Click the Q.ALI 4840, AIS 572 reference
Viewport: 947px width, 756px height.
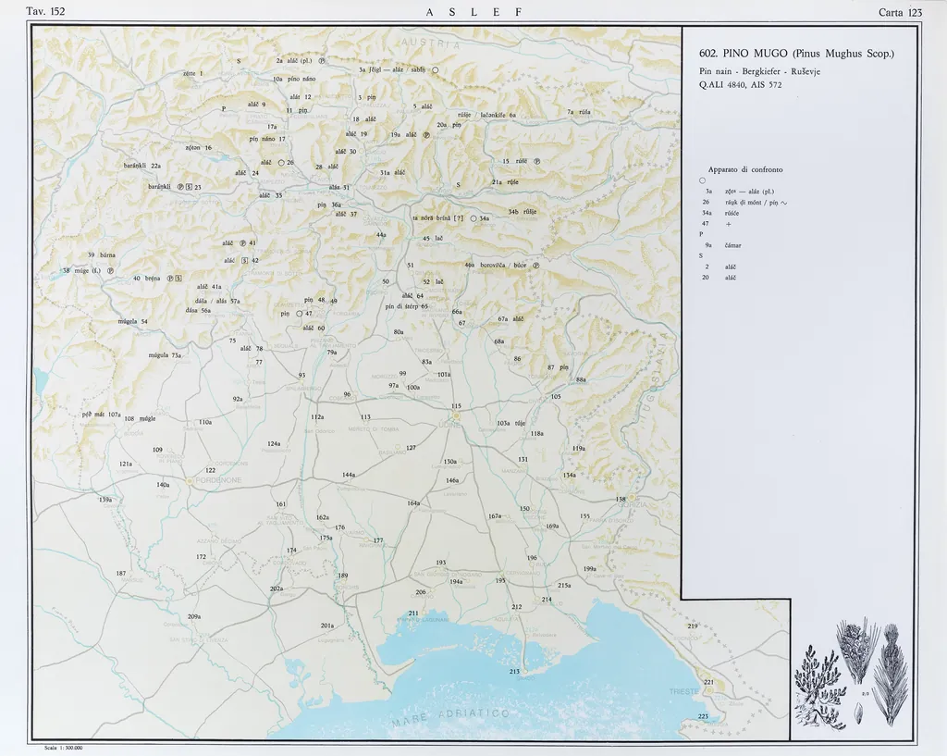(743, 85)
